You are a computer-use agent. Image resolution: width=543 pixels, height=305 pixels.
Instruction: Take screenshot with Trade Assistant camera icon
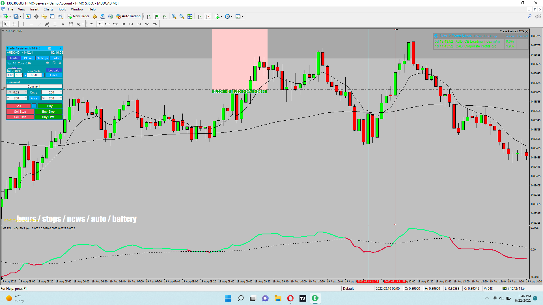pos(50,48)
